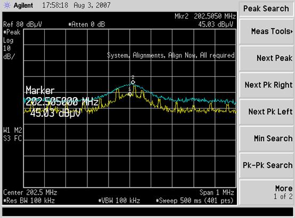Select the Center 202.5 MHz label
This screenshot has height=218, width=295.
30,193
